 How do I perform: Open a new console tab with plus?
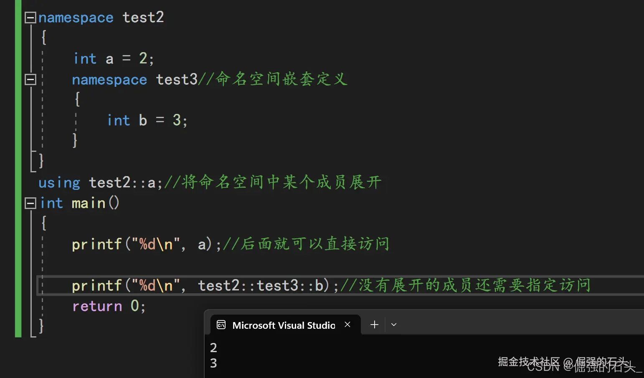click(374, 325)
